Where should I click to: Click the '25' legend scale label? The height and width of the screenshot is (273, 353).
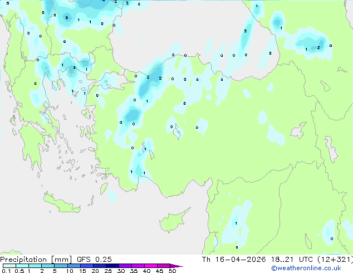[x=108, y=271]
